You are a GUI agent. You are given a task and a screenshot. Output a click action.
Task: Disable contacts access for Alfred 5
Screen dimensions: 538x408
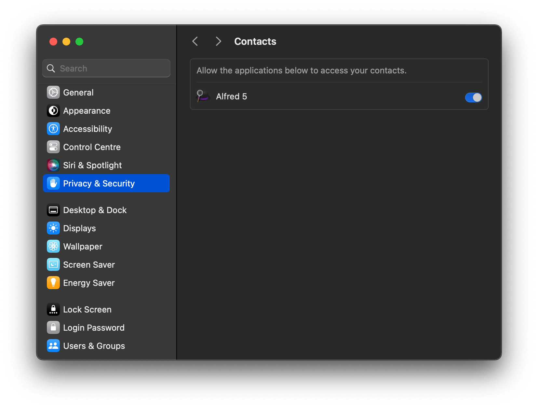click(x=473, y=97)
